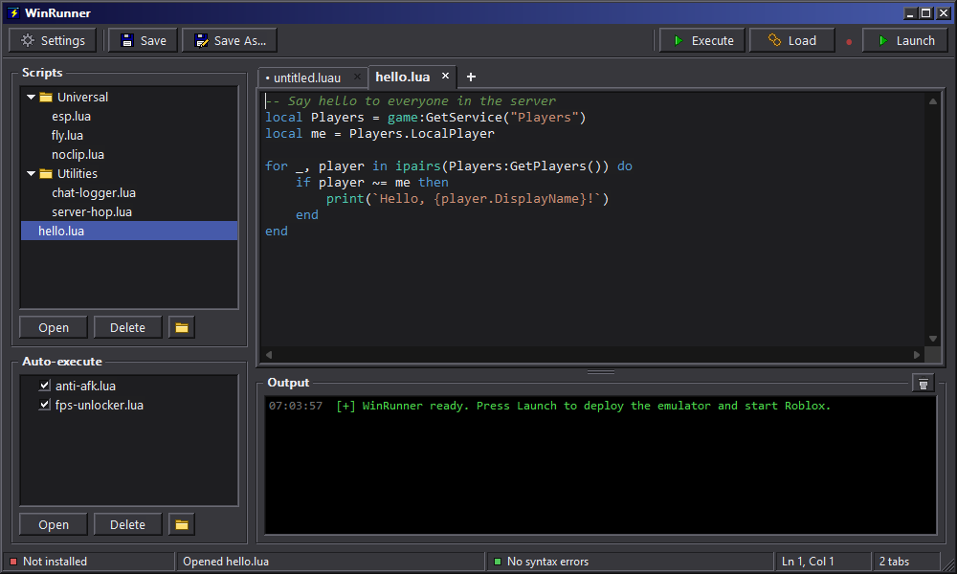This screenshot has height=574, width=957.
Task: Open scripts folder via folder icon button
Action: 181,327
